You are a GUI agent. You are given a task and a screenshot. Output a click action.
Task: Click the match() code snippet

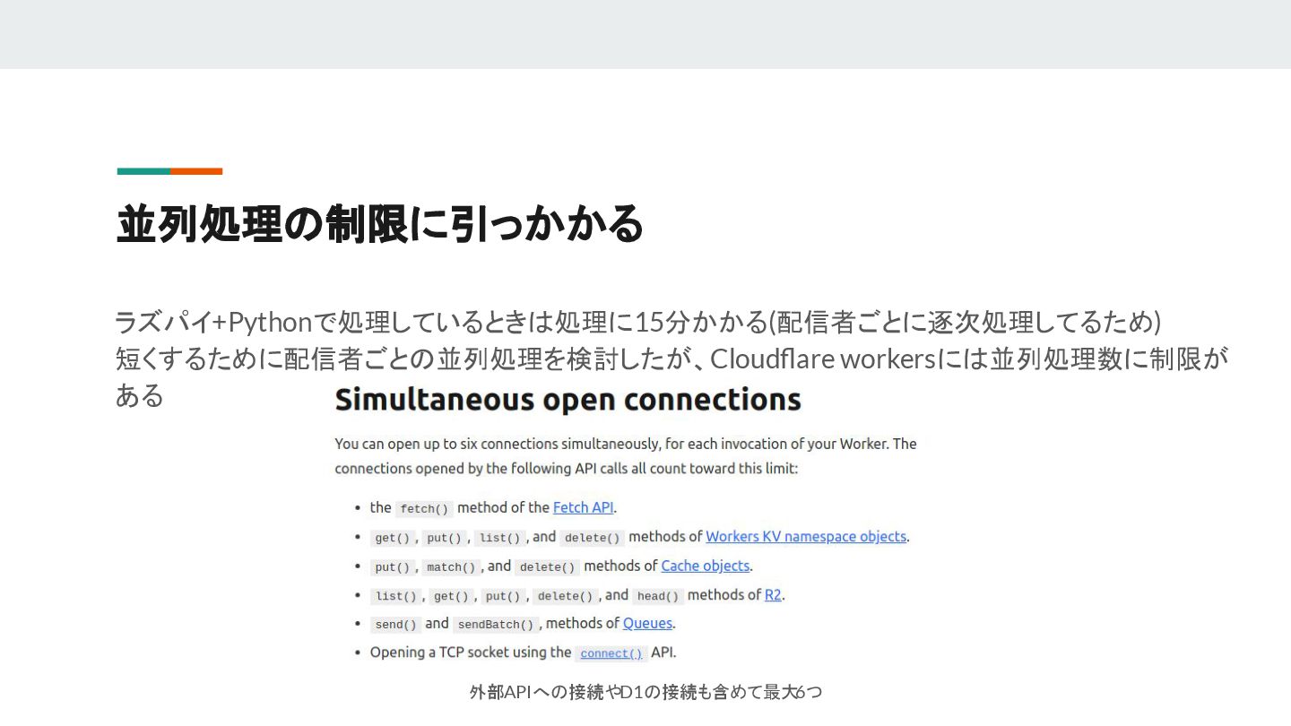451,567
